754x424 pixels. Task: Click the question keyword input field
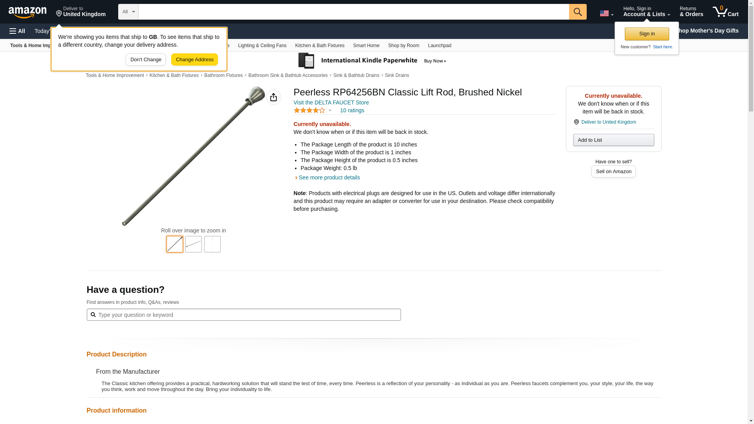[243, 315]
